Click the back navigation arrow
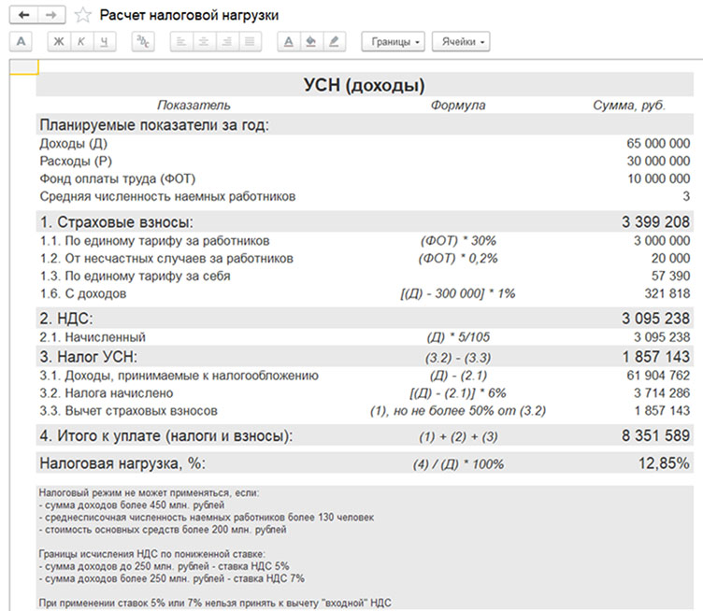The image size is (703, 611). tap(23, 15)
